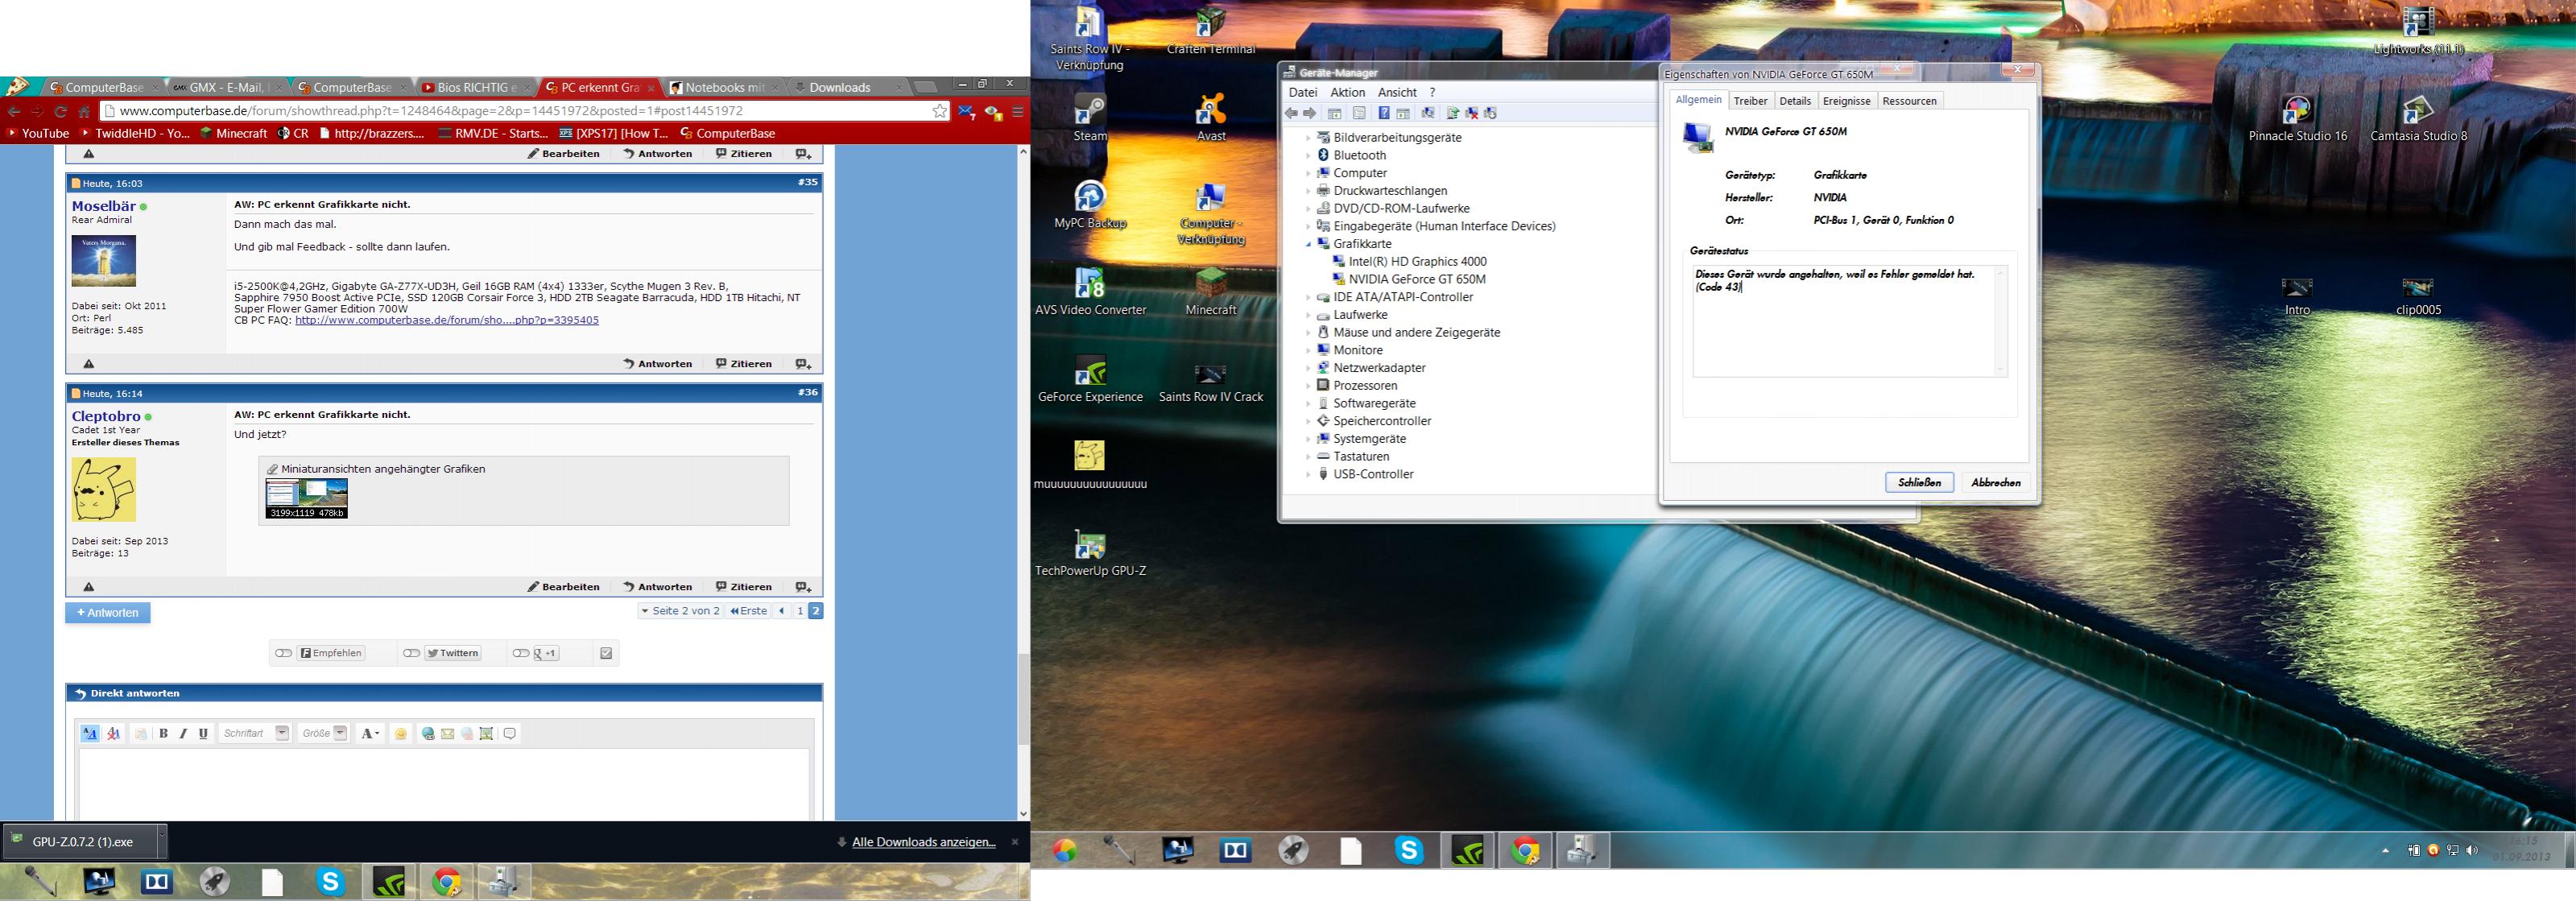Screen dimensions: 2576x901
Task: Enable the Facebook Empfehlen toggle switch
Action: [284, 653]
